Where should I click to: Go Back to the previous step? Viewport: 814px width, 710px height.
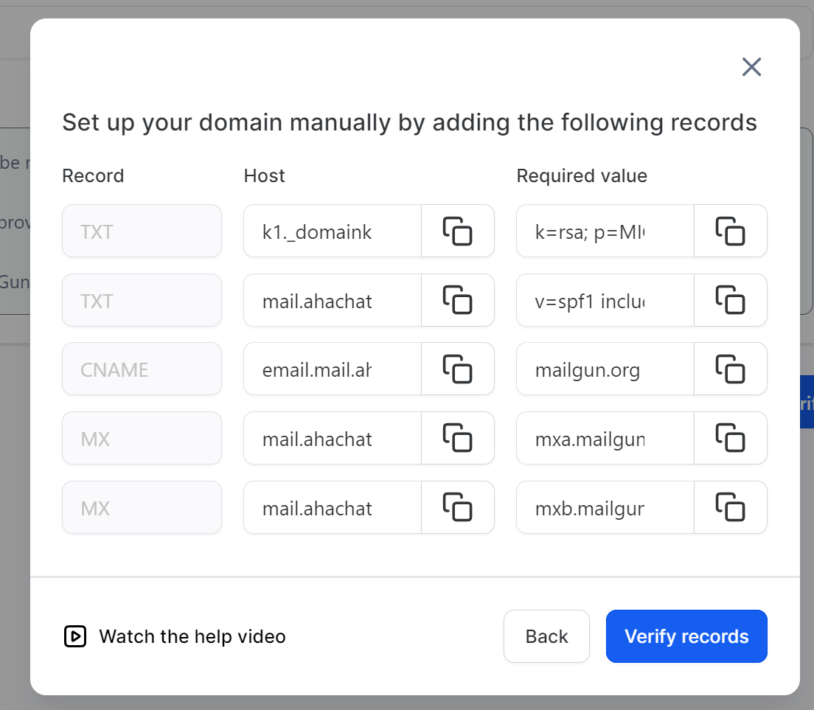coord(546,636)
